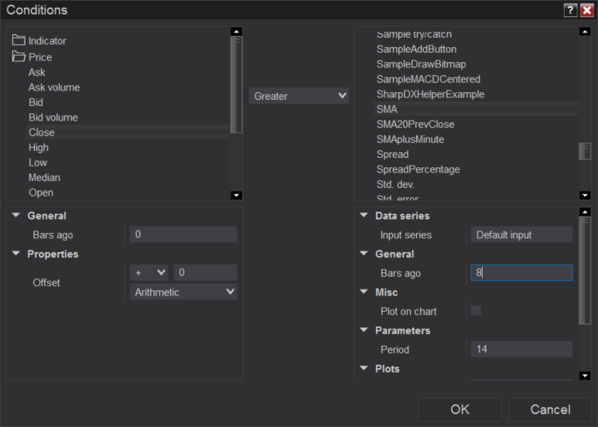Collapse the right General section
This screenshot has height=427, width=598.
click(x=364, y=253)
